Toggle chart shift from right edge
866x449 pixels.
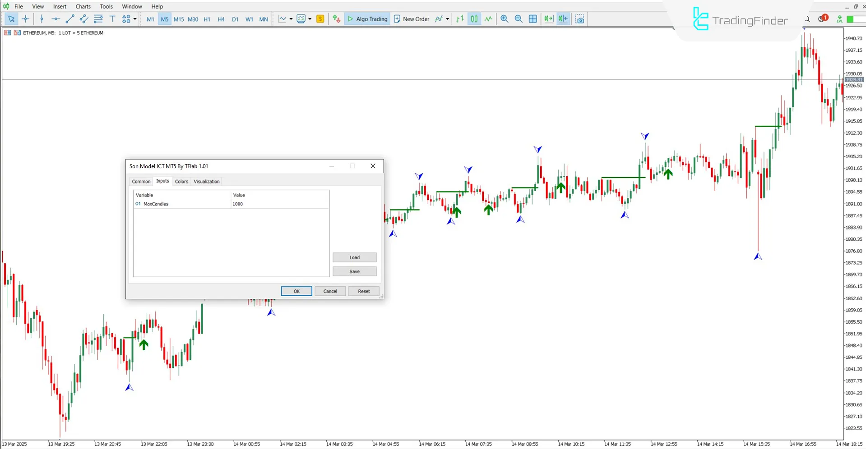(x=563, y=19)
